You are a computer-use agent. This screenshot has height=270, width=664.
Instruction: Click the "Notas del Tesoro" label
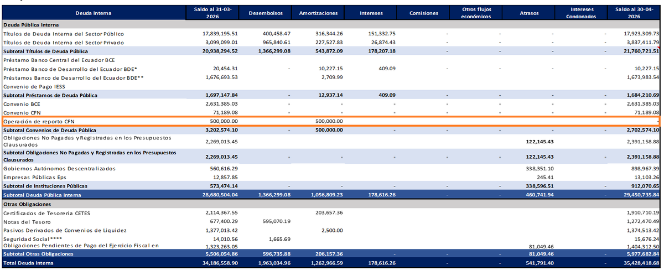[27, 222]
